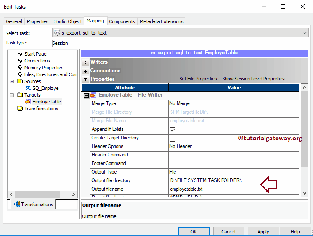Screen dimensions: 313x236
Task: Toggle the Append if Exists checkbox
Action: pyautogui.click(x=172, y=130)
